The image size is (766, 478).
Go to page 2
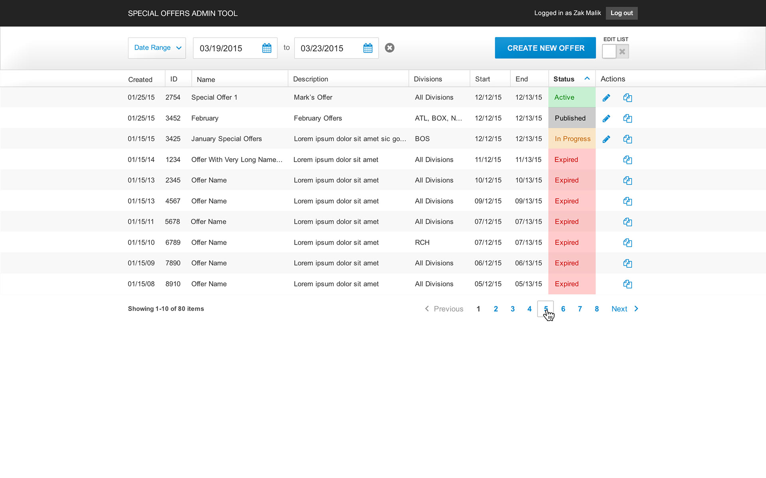[x=496, y=309]
